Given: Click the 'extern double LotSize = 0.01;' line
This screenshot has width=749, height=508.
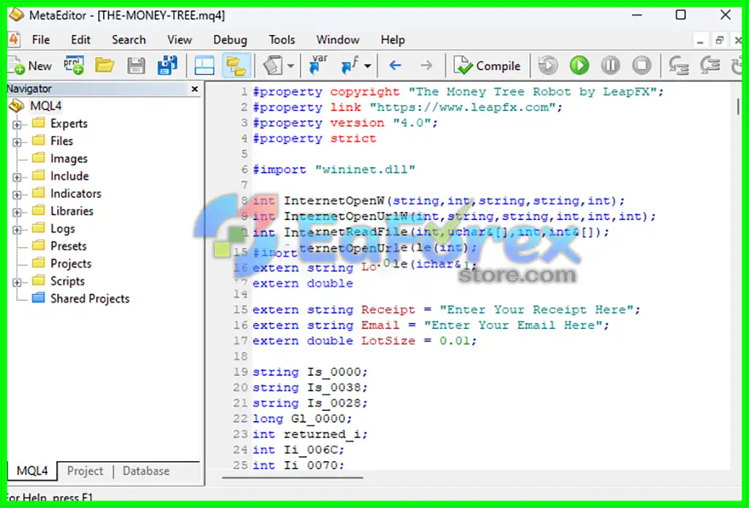Looking at the screenshot, I should tap(364, 341).
